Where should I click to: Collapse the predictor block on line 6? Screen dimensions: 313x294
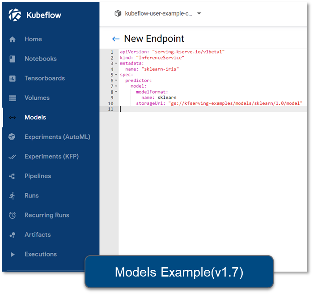click(116, 81)
